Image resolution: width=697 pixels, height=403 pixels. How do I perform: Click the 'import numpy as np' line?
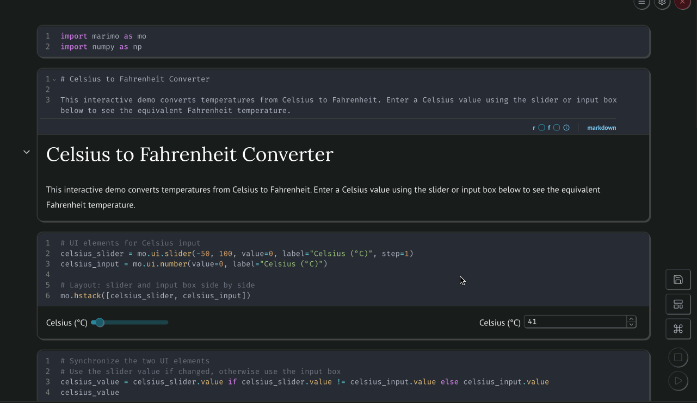(101, 47)
